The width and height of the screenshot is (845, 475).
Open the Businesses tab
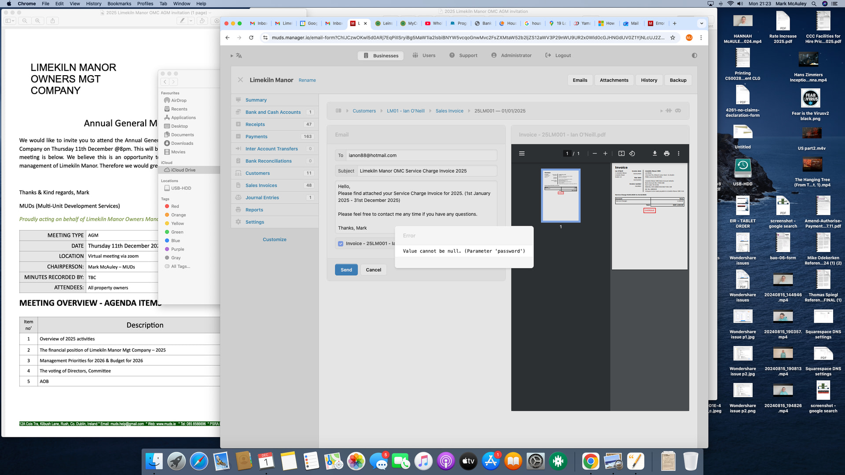381,55
